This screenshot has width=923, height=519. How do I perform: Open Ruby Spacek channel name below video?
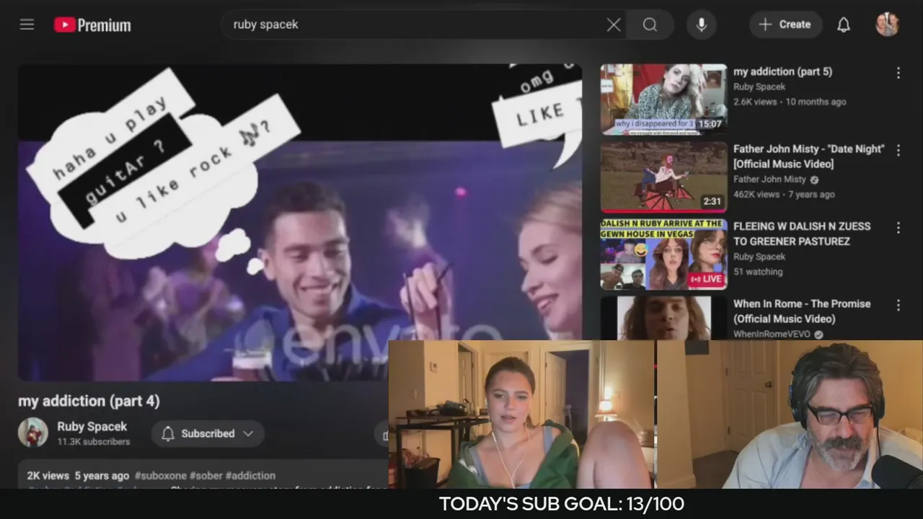(92, 427)
